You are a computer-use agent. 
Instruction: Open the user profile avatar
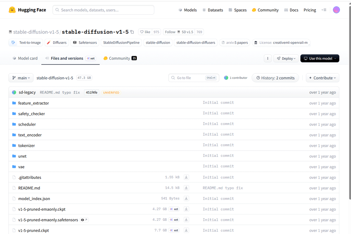pyautogui.click(x=336, y=10)
